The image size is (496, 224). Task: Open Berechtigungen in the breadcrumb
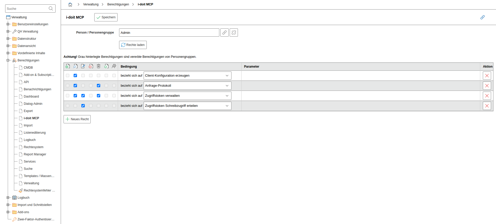click(118, 4)
